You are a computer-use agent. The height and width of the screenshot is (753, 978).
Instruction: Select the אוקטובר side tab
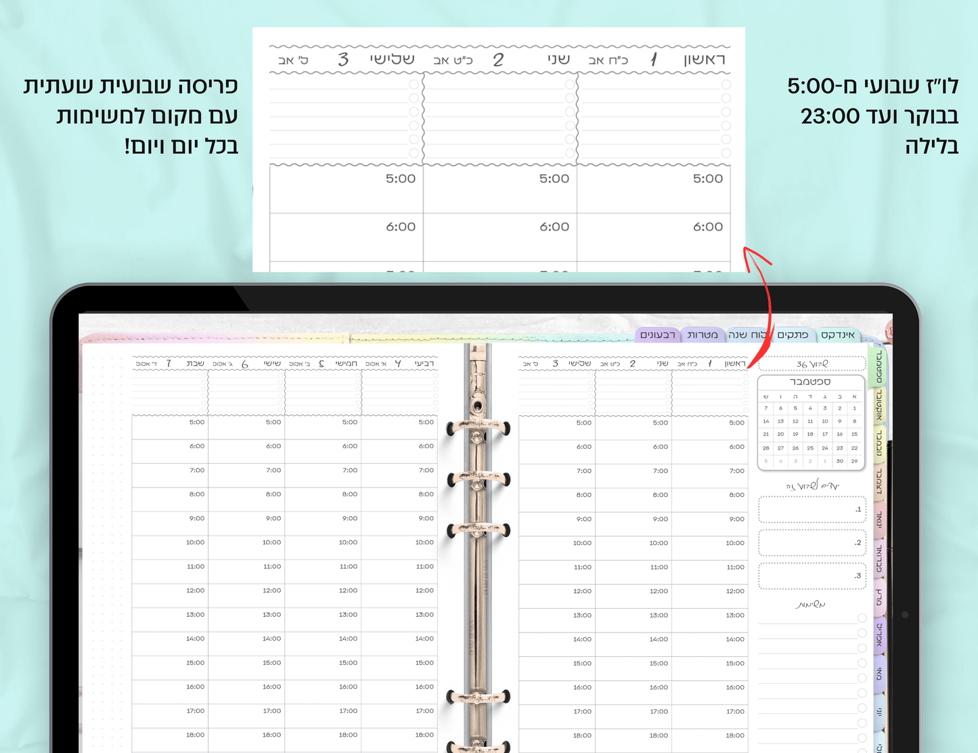tap(879, 406)
